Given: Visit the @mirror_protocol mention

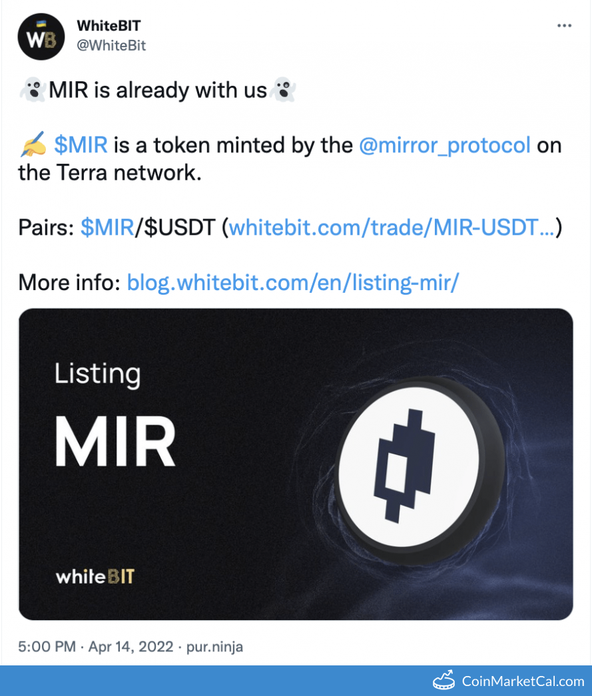Looking at the screenshot, I should [444, 144].
